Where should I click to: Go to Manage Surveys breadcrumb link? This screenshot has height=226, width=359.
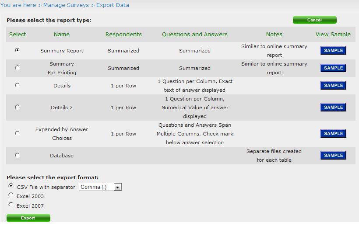pyautogui.click(x=66, y=5)
